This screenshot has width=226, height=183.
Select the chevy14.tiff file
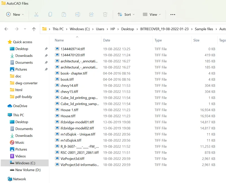pyautogui.click(x=69, y=86)
